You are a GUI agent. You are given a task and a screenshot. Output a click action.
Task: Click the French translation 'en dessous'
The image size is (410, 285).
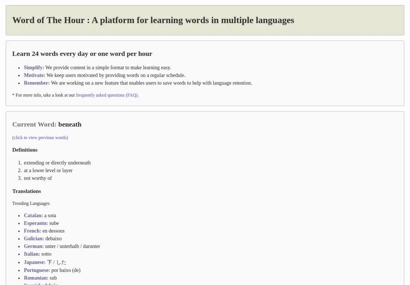pyautogui.click(x=54, y=231)
